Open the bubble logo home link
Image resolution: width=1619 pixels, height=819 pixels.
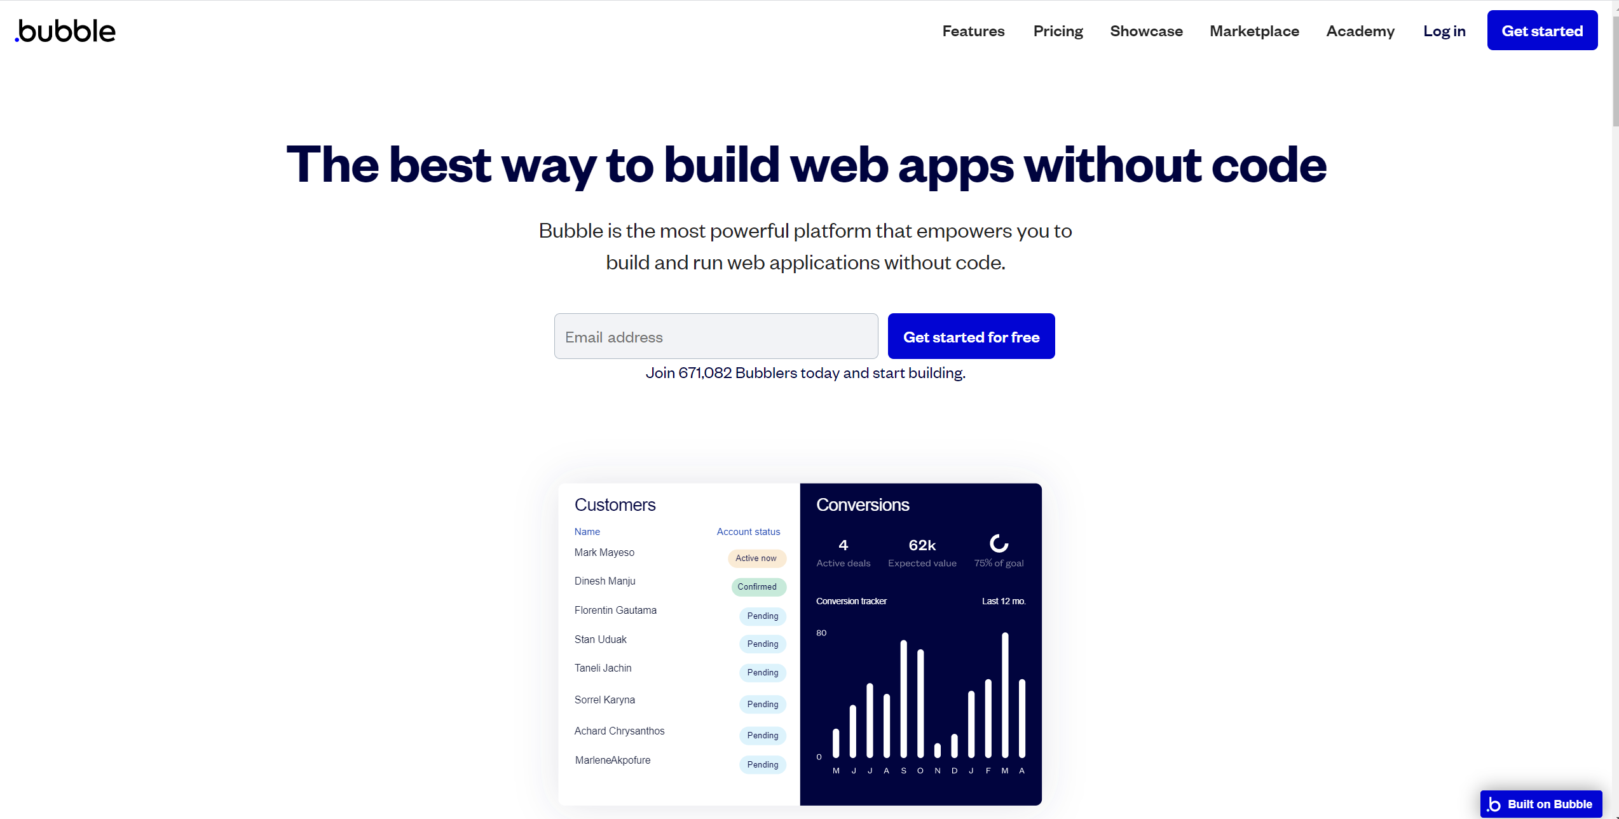pyautogui.click(x=65, y=31)
